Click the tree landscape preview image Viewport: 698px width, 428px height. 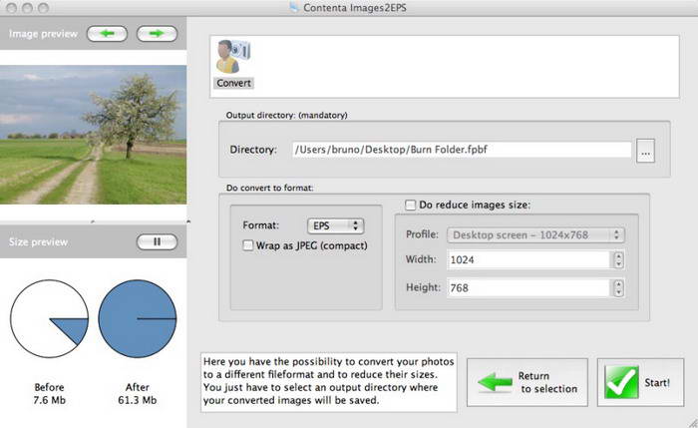[93, 135]
